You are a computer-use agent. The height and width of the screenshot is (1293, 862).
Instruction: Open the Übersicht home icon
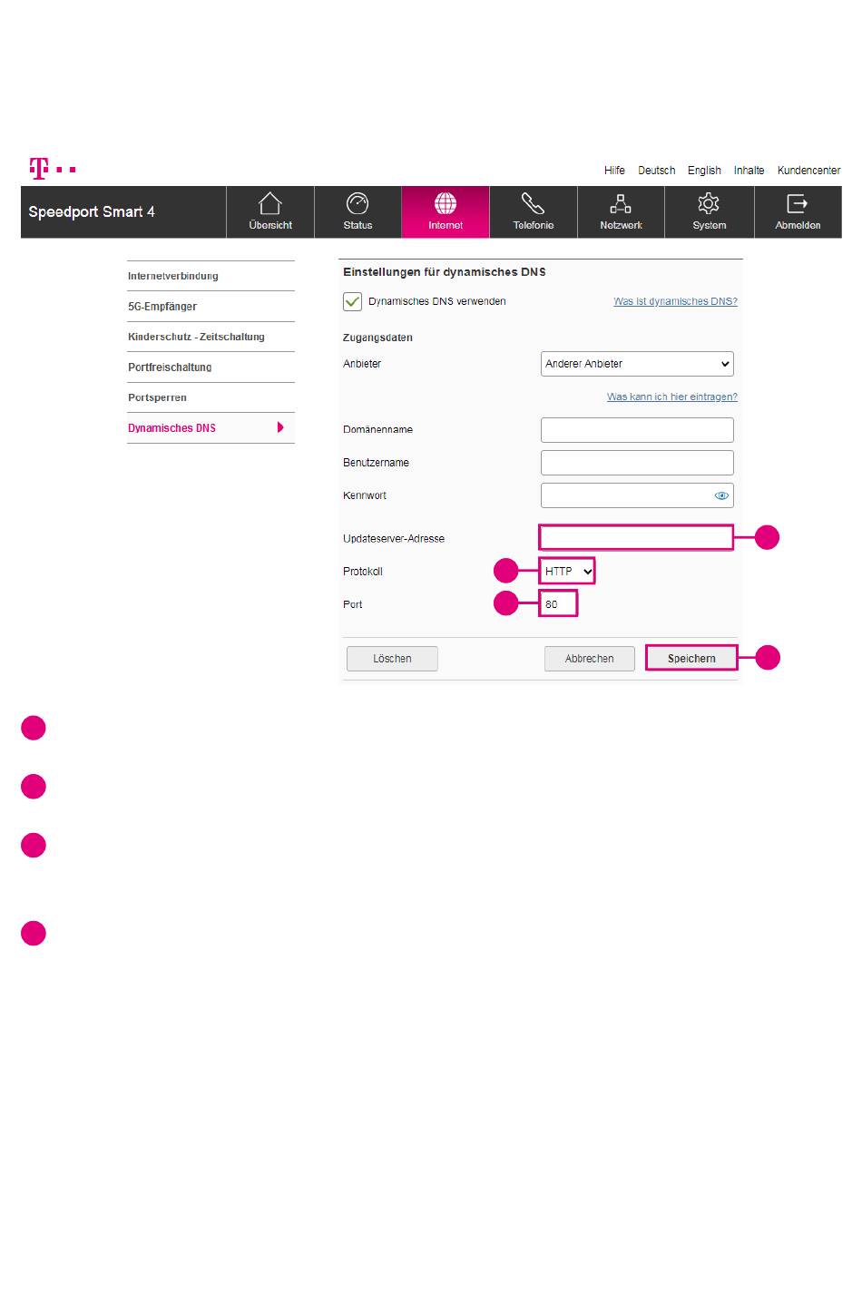(270, 204)
